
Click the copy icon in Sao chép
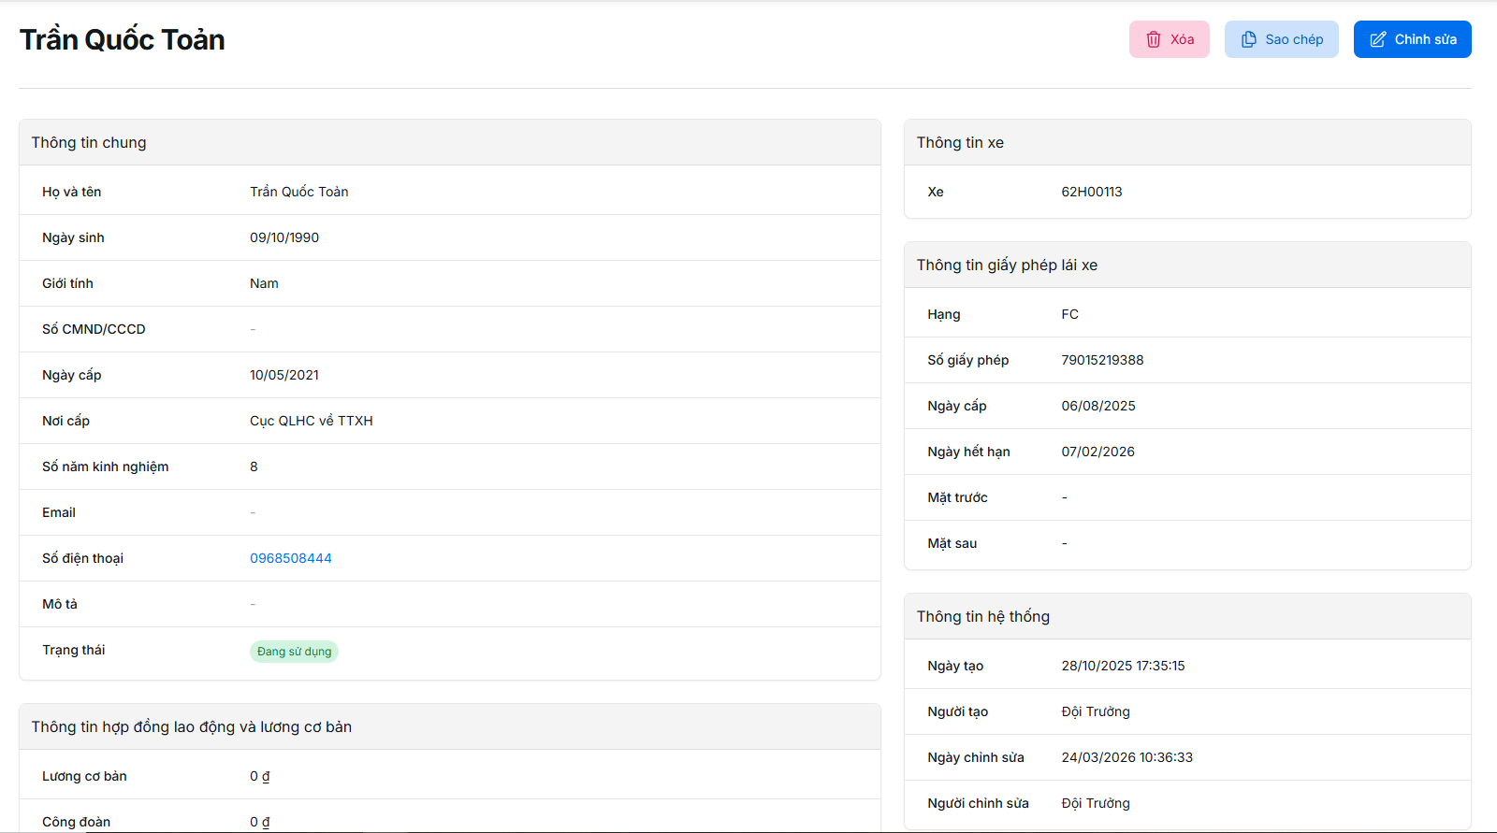(1248, 39)
